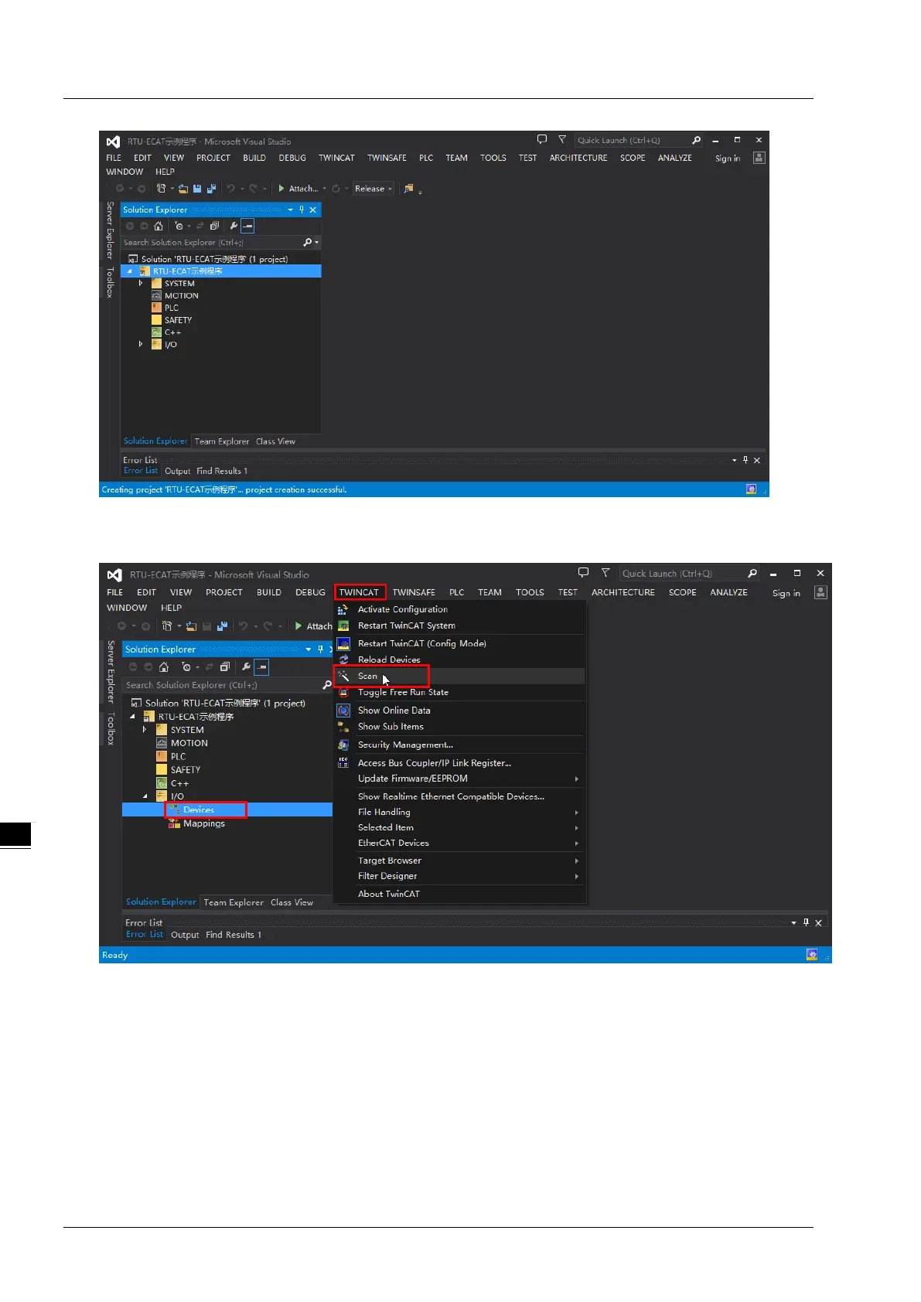Select C++ node in the Release-dropdown window

[x=172, y=332]
